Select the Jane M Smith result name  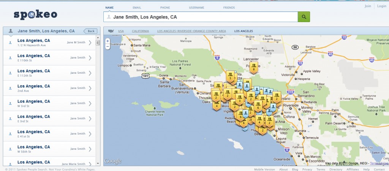(76, 43)
